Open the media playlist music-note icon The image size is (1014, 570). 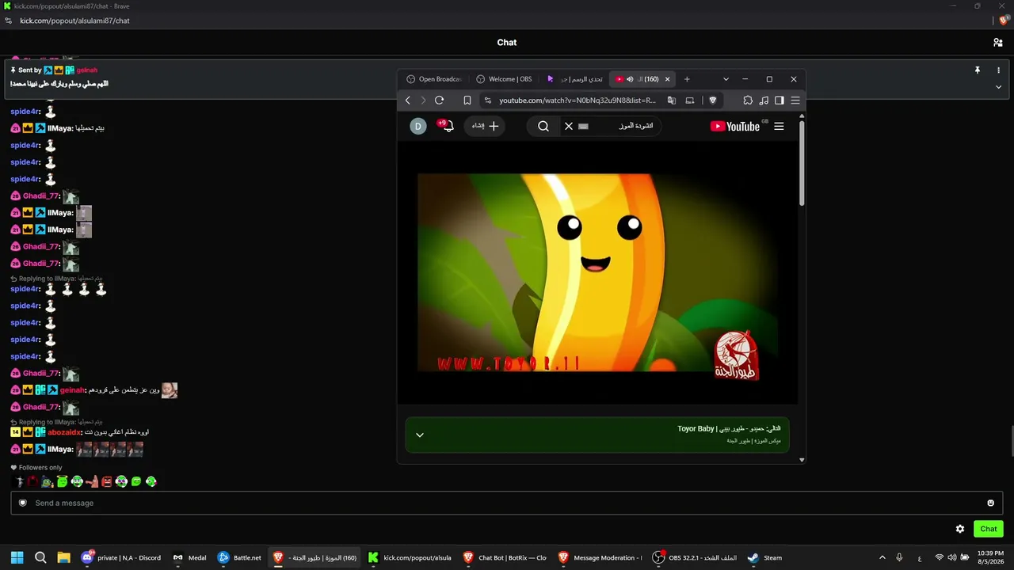pyautogui.click(x=764, y=101)
